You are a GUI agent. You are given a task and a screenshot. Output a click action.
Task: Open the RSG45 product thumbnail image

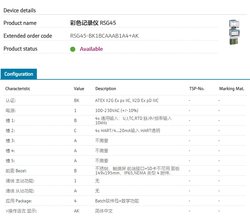coord(234,32)
